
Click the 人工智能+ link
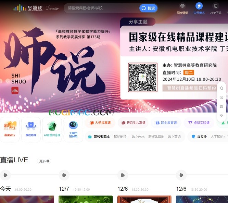click(218, 137)
